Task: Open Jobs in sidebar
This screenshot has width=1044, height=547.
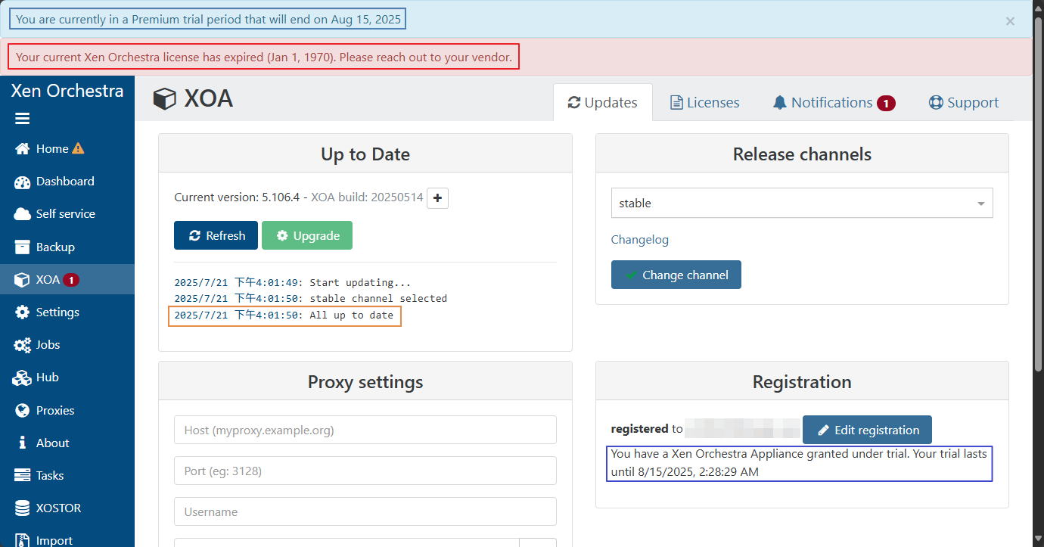Action: click(x=67, y=345)
